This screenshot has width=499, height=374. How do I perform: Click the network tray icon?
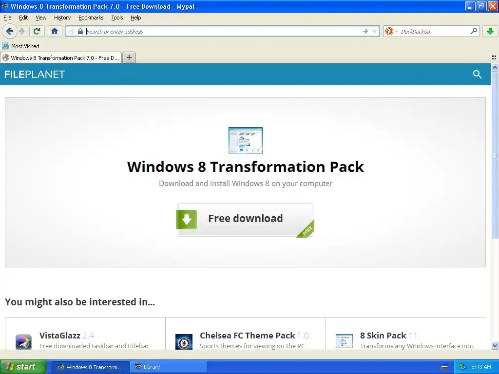(462, 367)
